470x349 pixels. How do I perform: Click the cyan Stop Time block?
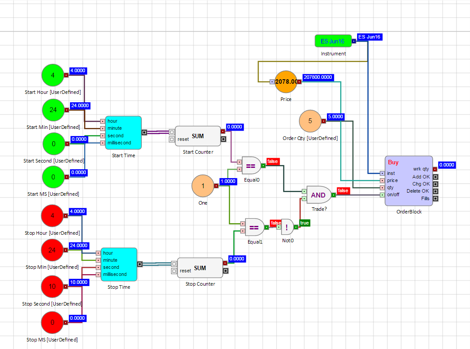coord(119,264)
